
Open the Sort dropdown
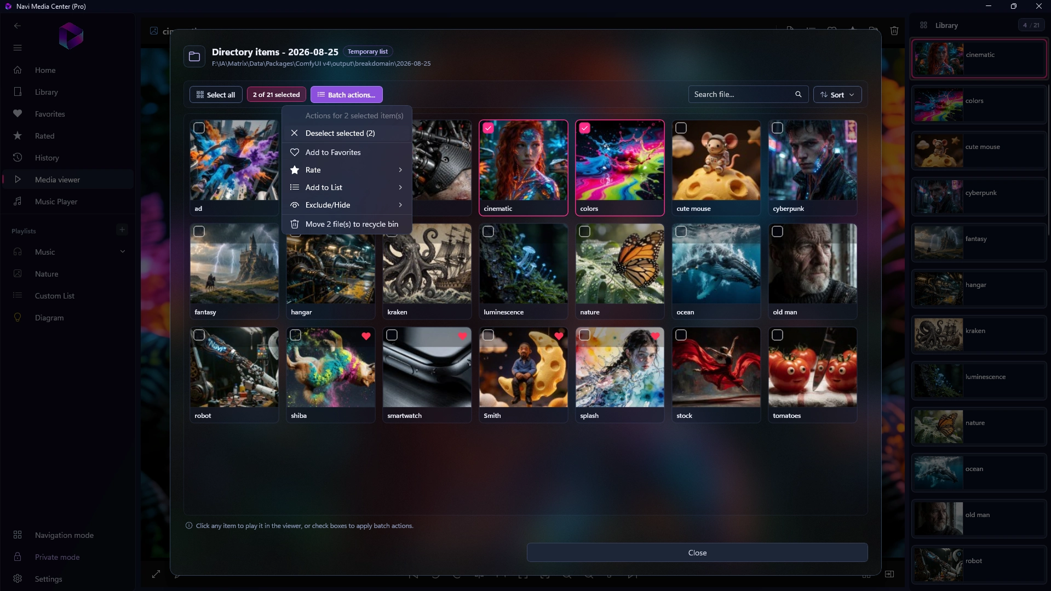[x=837, y=95]
